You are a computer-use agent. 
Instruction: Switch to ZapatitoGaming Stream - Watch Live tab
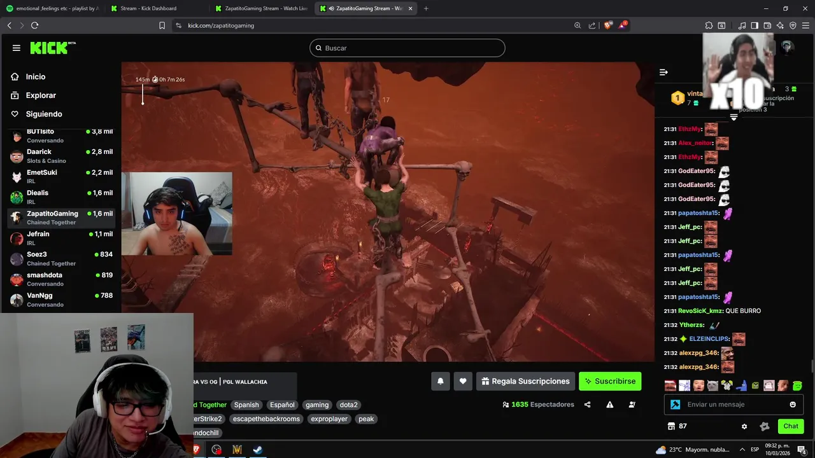pyautogui.click(x=262, y=8)
